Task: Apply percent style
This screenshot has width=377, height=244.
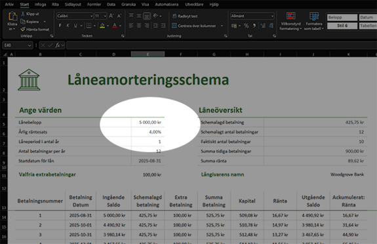Action: click(247, 26)
